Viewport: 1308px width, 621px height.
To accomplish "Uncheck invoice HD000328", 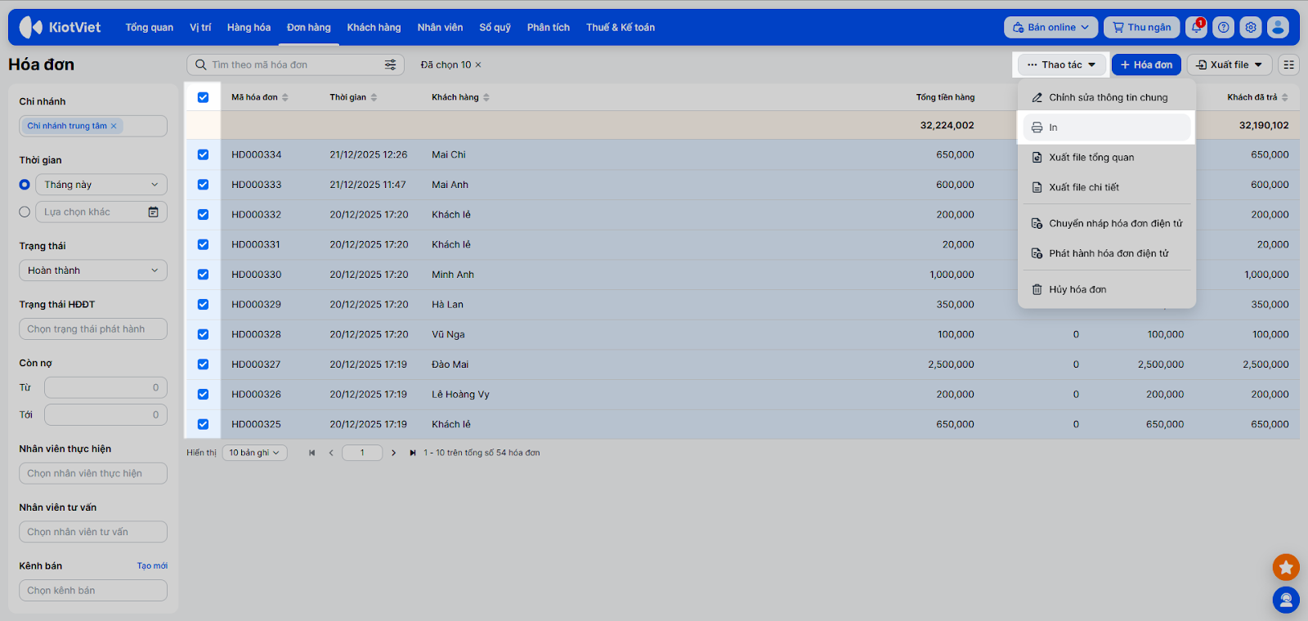I will pyautogui.click(x=203, y=334).
